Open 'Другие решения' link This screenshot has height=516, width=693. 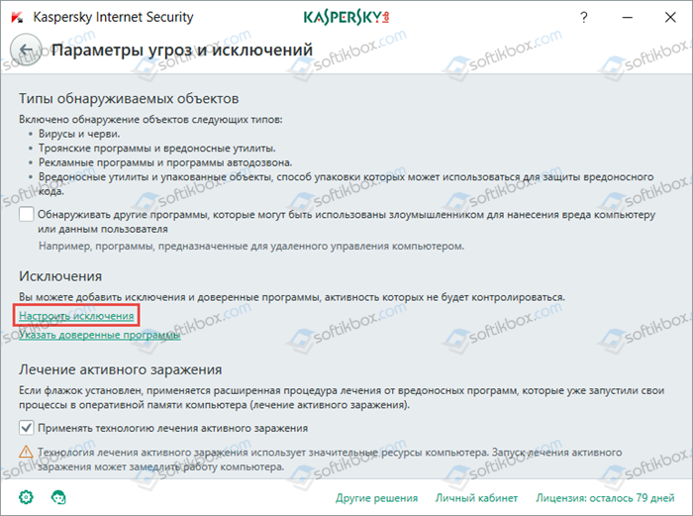(x=376, y=498)
